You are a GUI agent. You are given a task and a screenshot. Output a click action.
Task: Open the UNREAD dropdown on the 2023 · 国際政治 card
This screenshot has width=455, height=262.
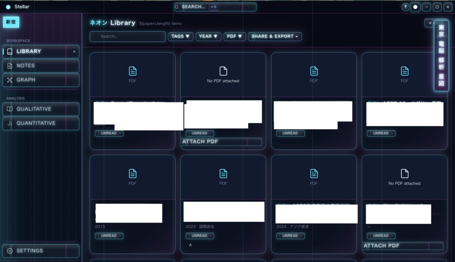200,236
